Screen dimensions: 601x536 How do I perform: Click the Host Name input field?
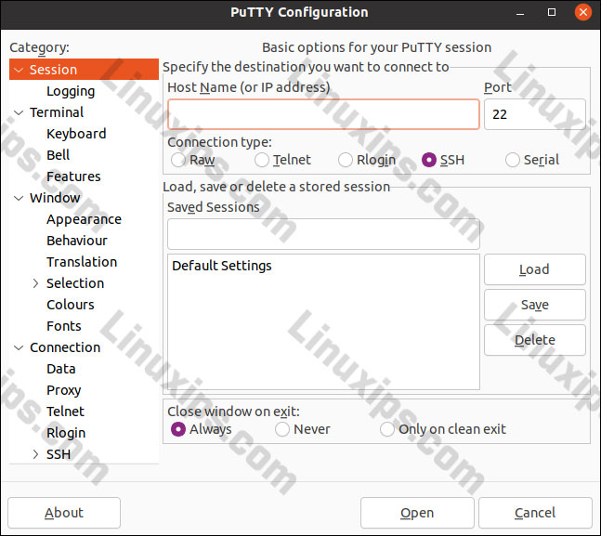pos(323,114)
